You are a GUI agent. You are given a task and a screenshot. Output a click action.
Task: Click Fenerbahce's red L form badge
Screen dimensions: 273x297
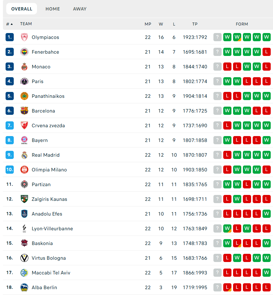click(x=267, y=52)
